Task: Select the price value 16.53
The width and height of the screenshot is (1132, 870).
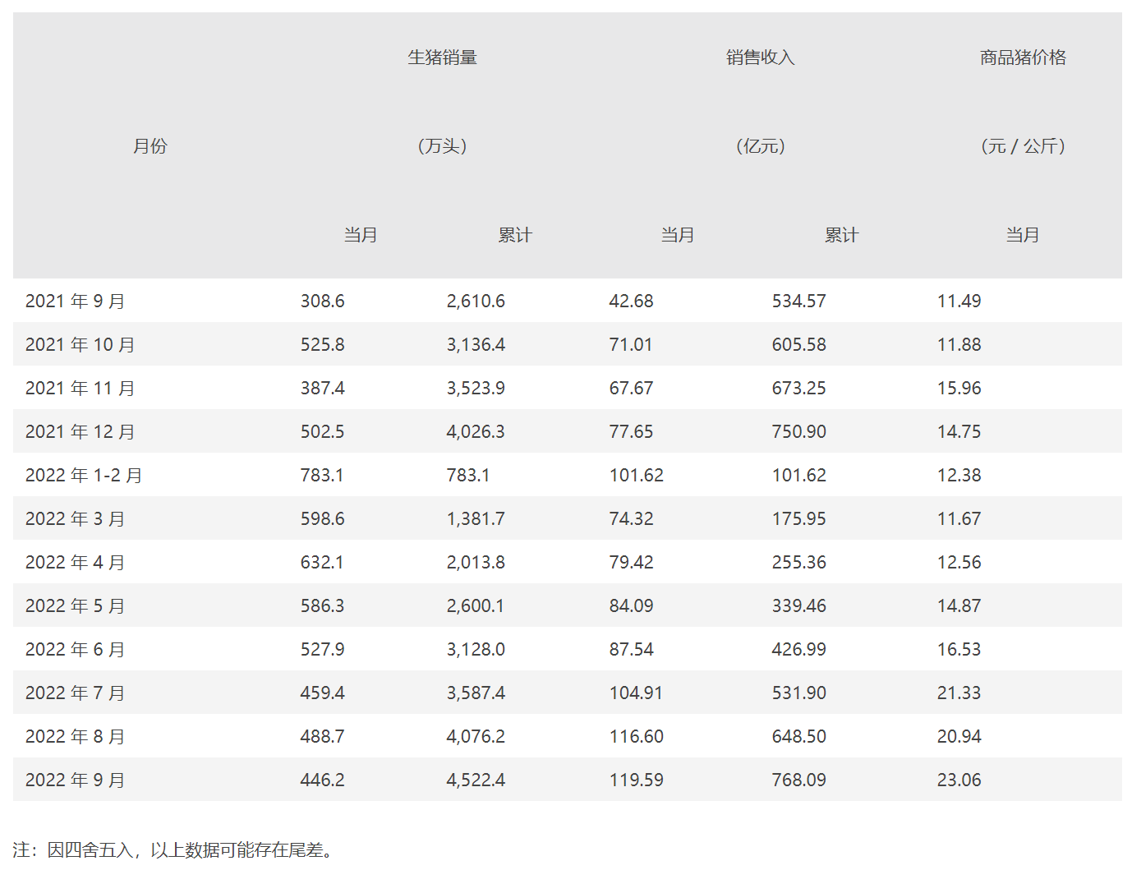Action: (x=959, y=650)
